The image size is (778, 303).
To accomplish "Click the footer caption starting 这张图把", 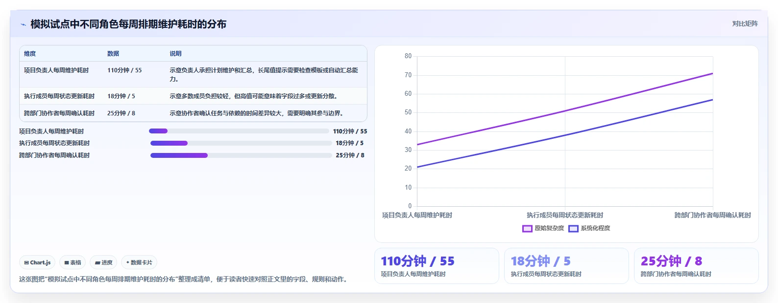I will [183, 280].
